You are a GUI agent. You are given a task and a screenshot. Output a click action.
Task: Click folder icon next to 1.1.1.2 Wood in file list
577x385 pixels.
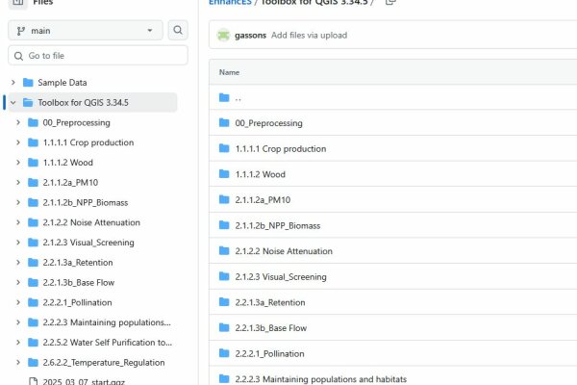tap(224, 175)
